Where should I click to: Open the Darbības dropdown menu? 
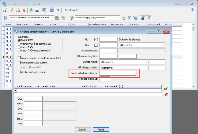point(71,10)
